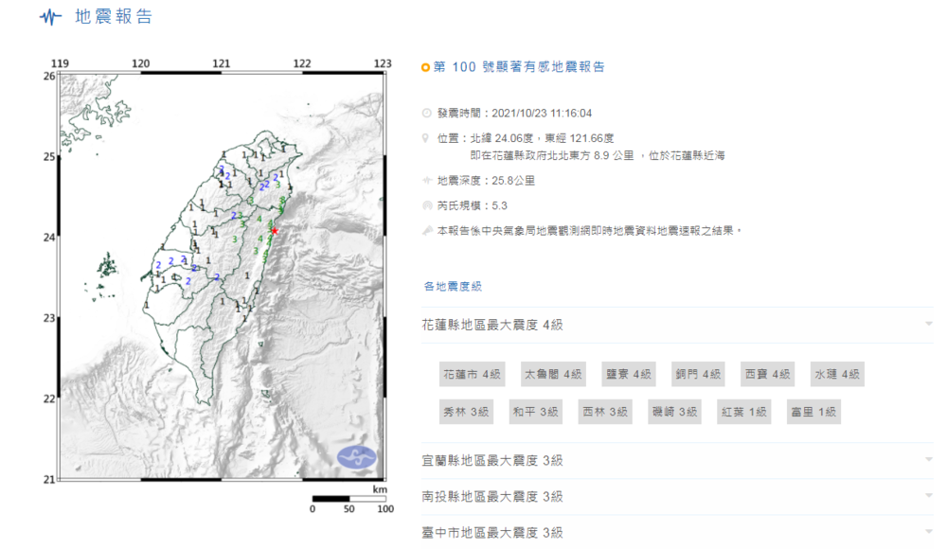Open the 第 100 號顯著有感地震報告 title link
This screenshot has width=947, height=549.
518,67
